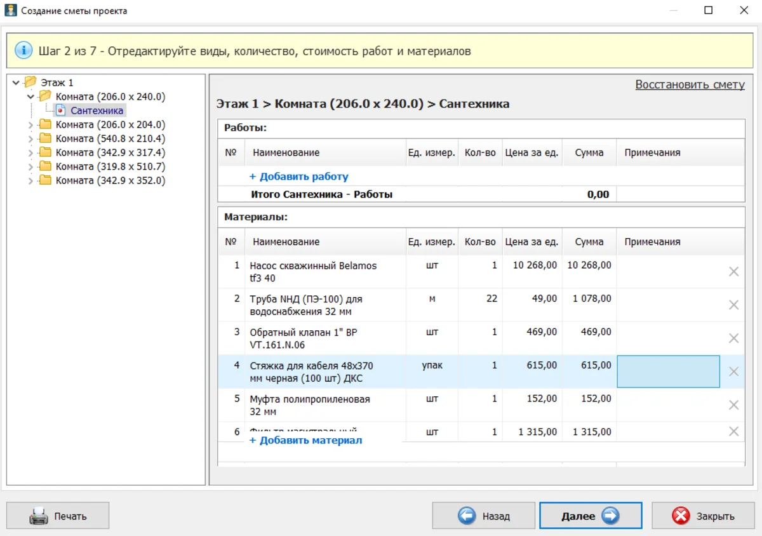This screenshot has height=536, width=762.
Task: Select Комната (206.0 x 204.0) in the tree
Action: pos(110,124)
